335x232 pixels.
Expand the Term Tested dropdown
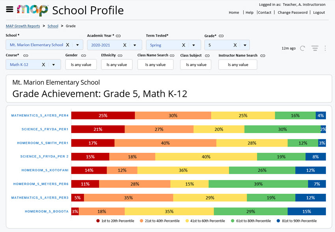193,45
